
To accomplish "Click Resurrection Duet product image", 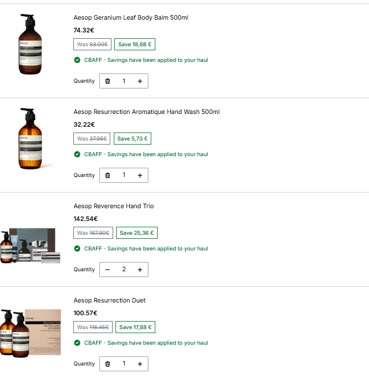I will [30, 333].
